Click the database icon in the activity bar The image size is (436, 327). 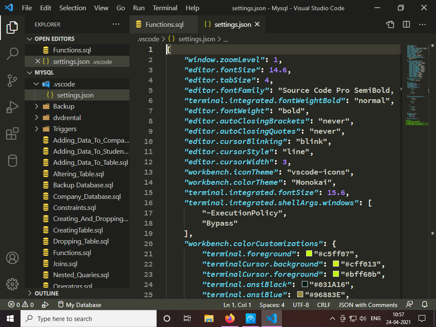point(12,161)
